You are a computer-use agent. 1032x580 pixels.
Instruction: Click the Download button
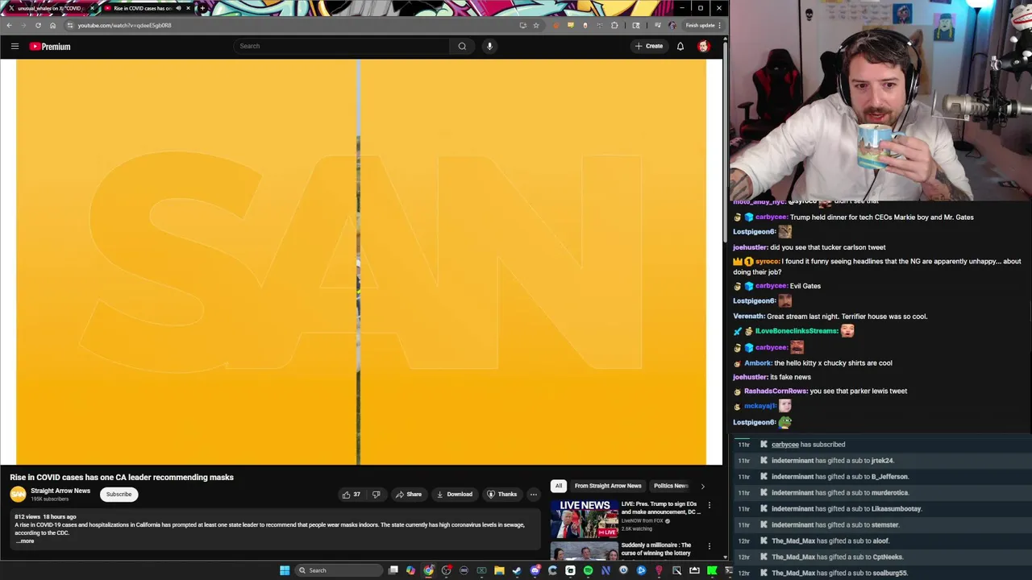pos(454,494)
